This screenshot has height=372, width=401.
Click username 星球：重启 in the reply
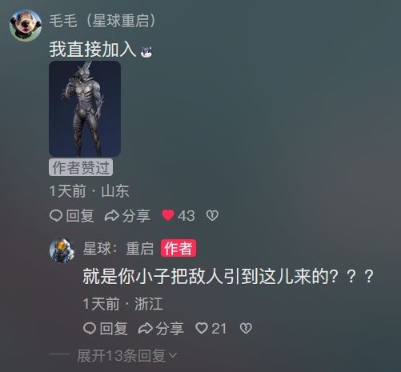click(x=118, y=249)
